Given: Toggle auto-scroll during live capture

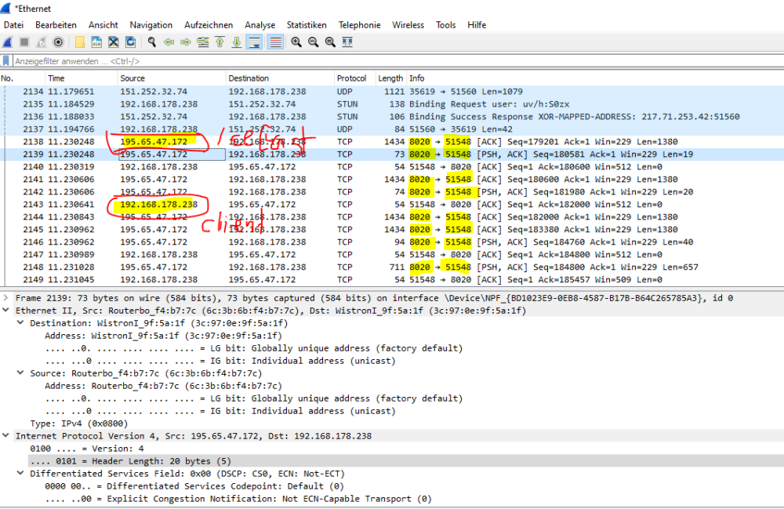Looking at the screenshot, I should (x=255, y=42).
